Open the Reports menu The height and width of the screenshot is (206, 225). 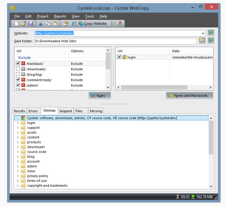pyautogui.click(x=60, y=16)
